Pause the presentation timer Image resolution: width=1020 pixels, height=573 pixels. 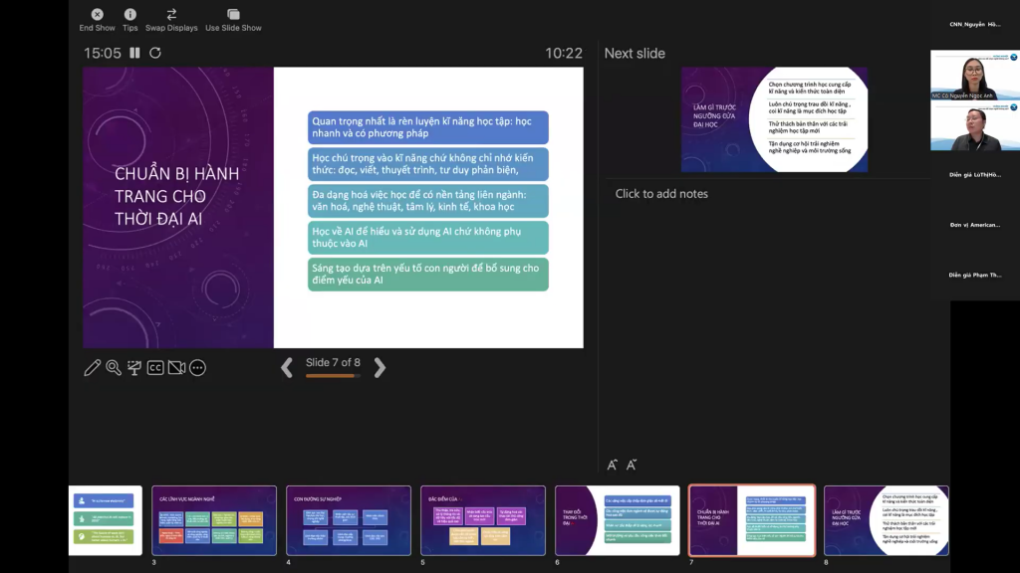[134, 53]
